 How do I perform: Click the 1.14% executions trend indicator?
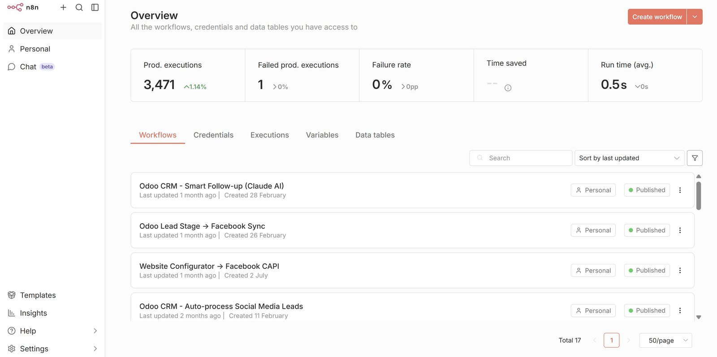(x=195, y=87)
